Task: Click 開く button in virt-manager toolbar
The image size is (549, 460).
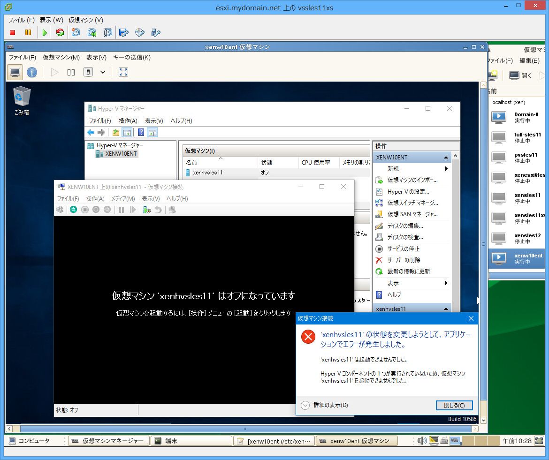Action: click(520, 75)
